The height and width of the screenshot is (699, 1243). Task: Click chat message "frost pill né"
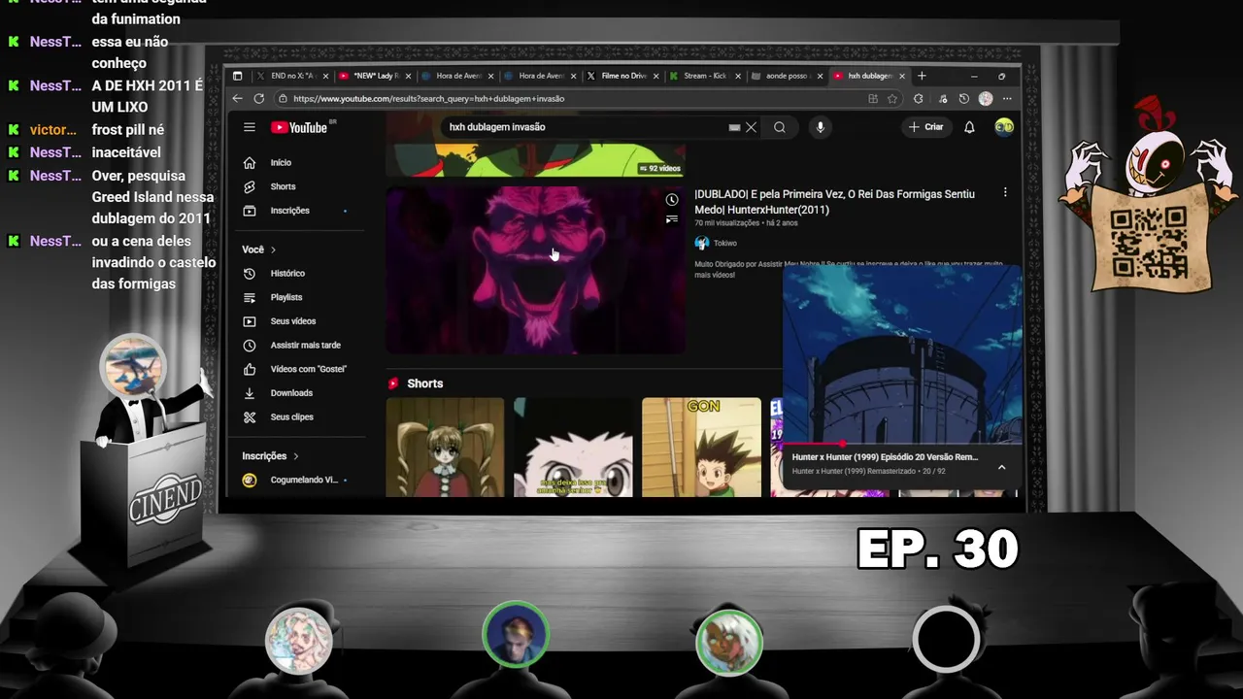(128, 130)
